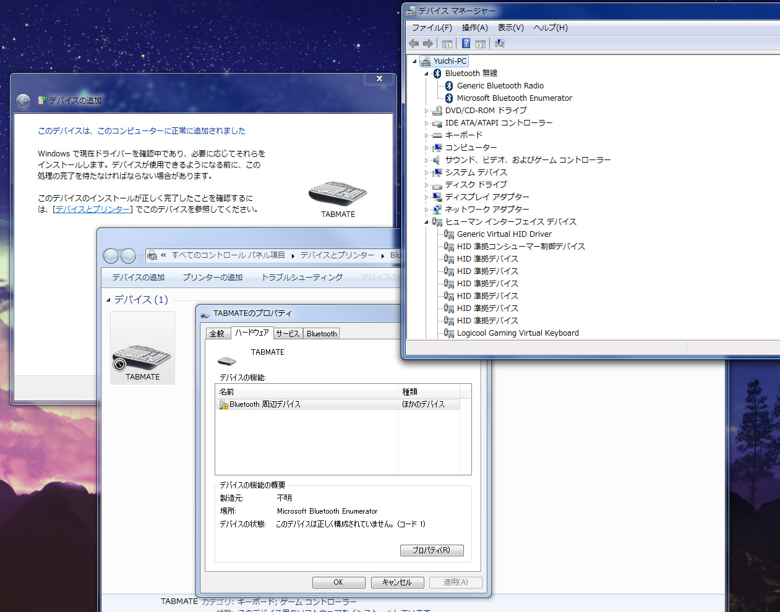Click キャンセル in TABMATE properties dialog
This screenshot has width=780, height=612.
396,582
